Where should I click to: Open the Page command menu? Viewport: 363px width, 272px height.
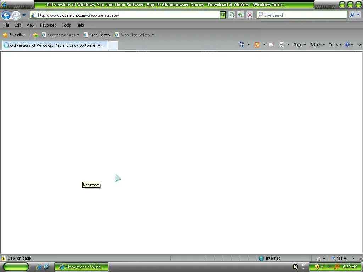pyautogui.click(x=299, y=45)
